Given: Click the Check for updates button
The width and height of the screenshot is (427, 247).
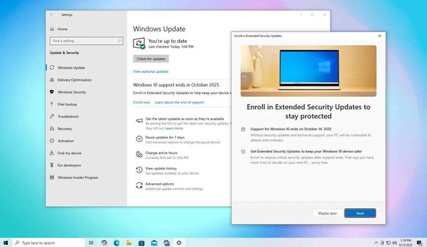Looking at the screenshot, I should click(151, 59).
